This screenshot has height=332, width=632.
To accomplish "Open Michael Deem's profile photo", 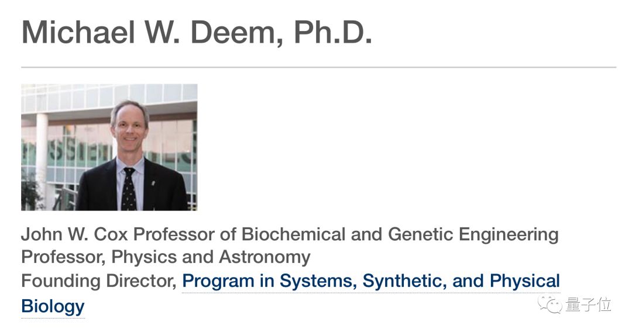I will pos(109,147).
